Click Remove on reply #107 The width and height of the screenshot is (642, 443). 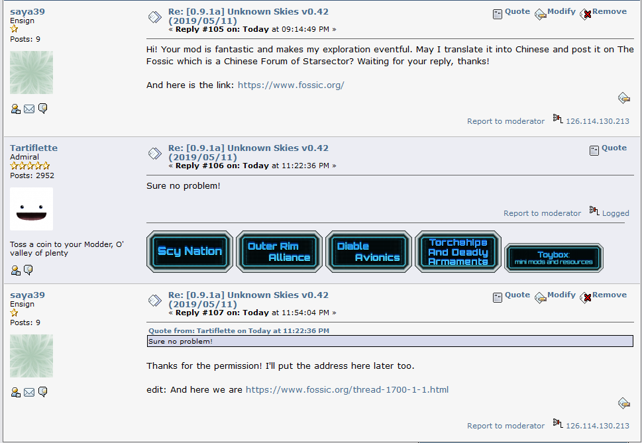608,295
